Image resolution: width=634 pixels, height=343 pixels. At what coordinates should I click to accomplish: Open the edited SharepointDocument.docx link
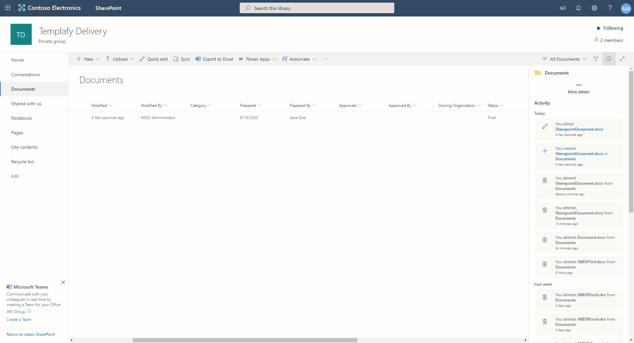tap(579, 129)
